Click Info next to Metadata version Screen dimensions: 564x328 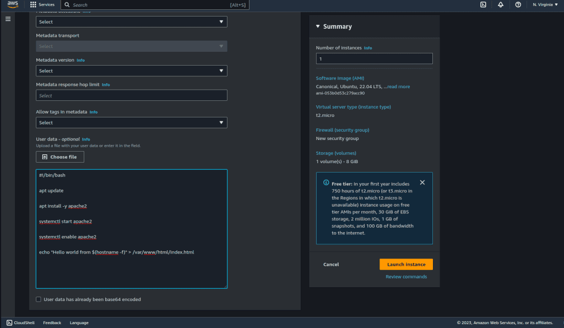click(80, 60)
